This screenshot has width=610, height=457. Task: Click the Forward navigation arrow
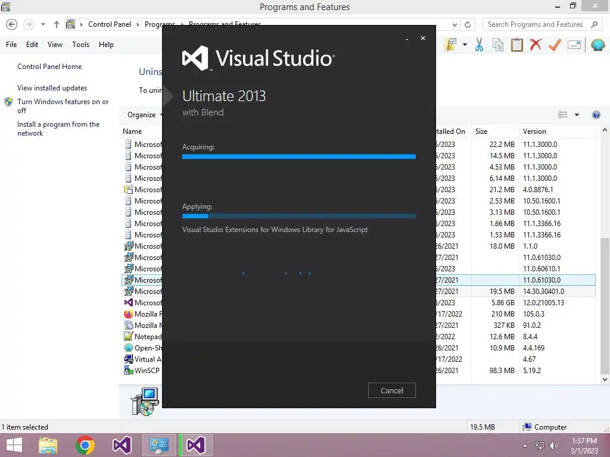pyautogui.click(x=29, y=24)
